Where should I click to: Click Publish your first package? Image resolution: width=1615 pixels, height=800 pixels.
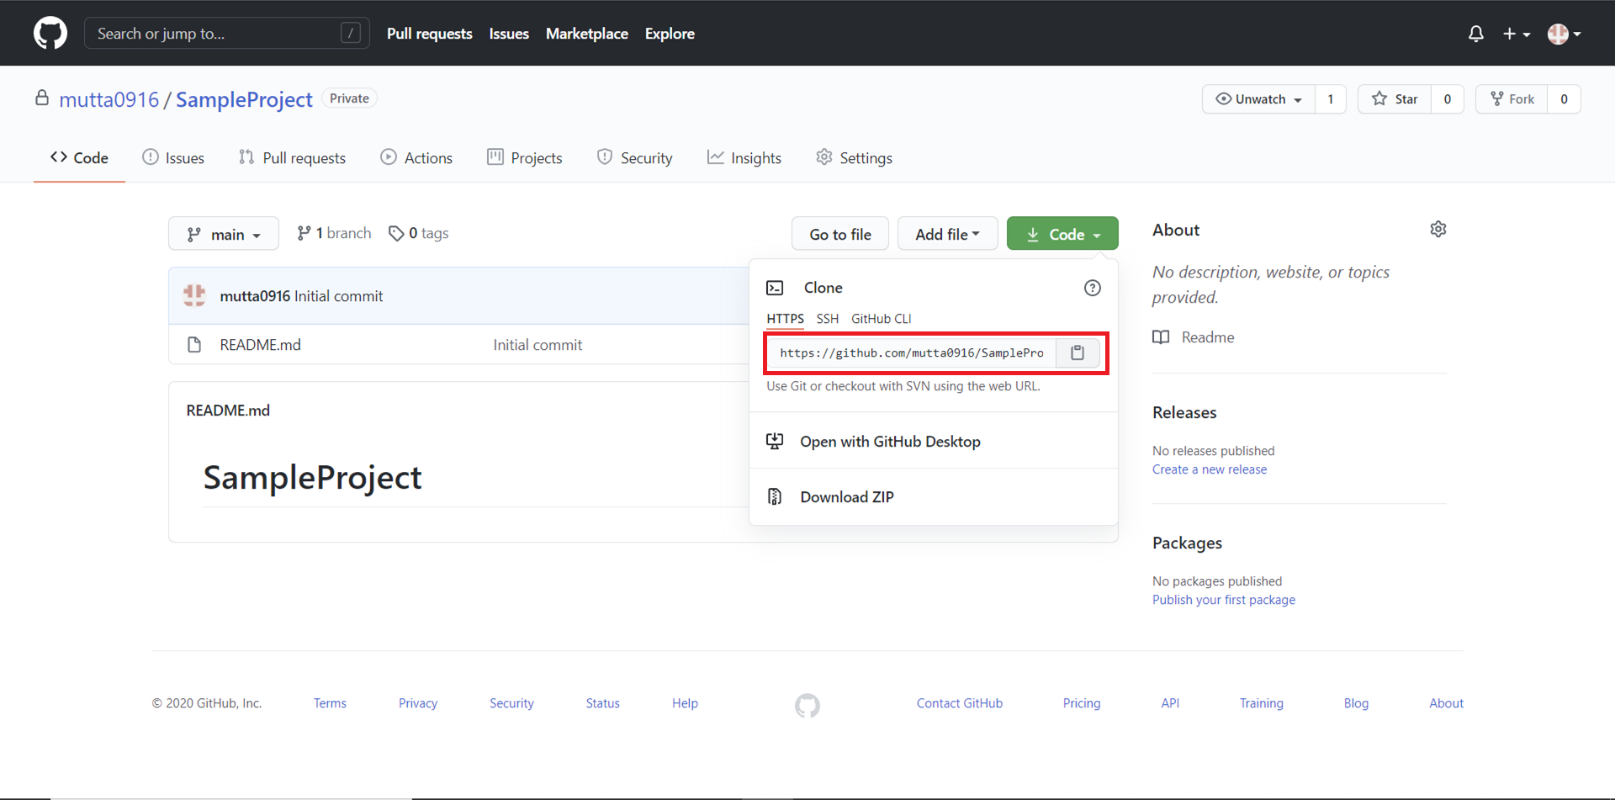(x=1224, y=600)
